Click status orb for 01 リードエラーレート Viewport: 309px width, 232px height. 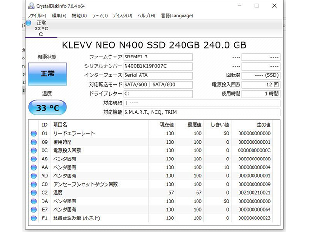(34, 133)
